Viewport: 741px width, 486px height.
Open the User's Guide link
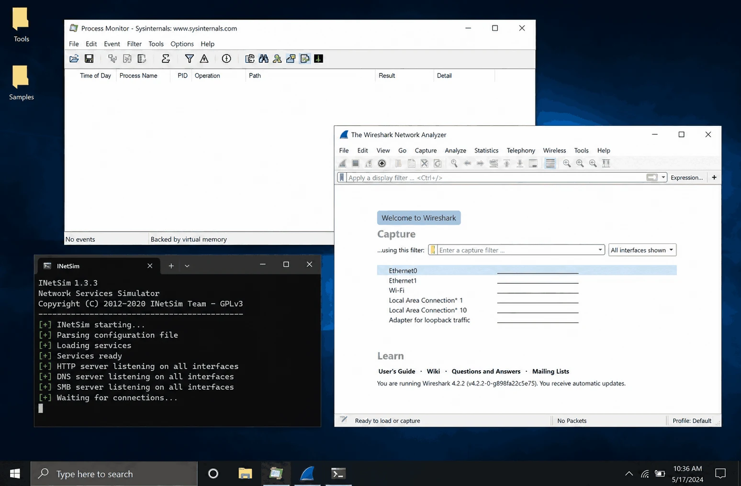396,371
